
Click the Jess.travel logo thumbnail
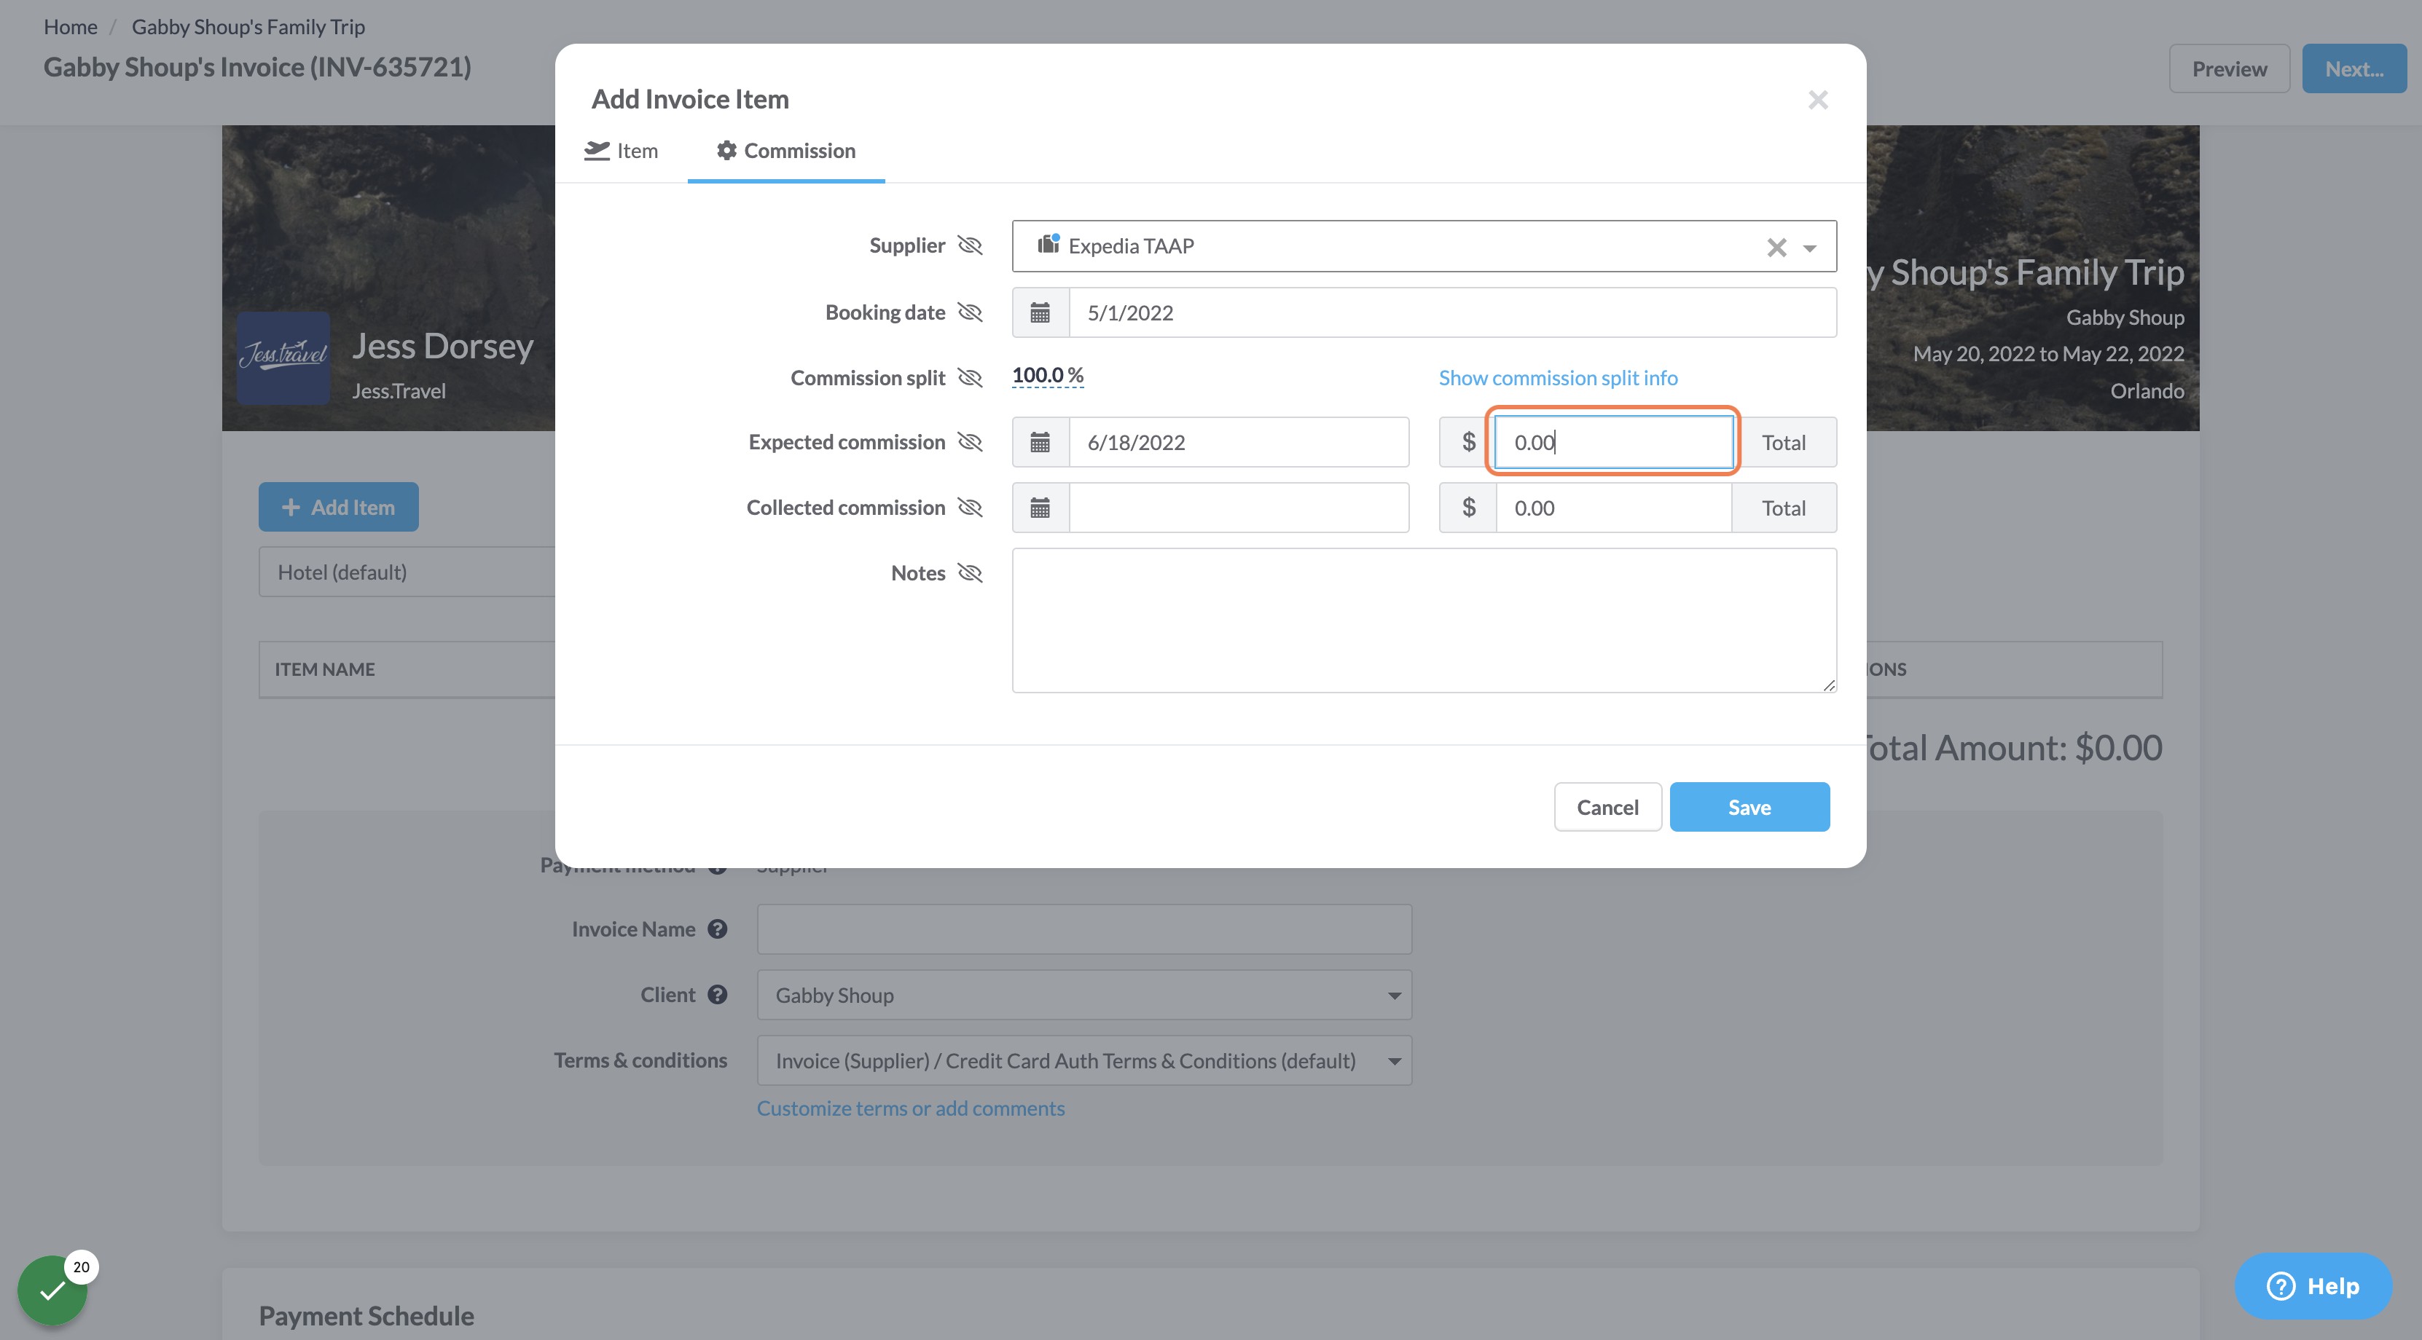283,358
